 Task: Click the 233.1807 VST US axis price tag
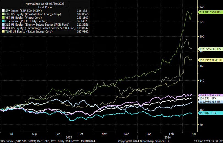210,12
